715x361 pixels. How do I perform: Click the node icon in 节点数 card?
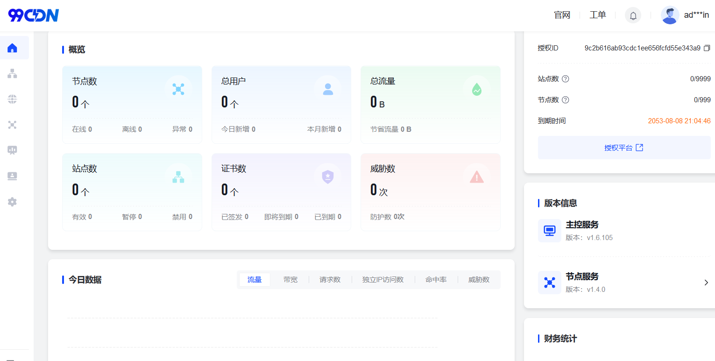pyautogui.click(x=178, y=89)
